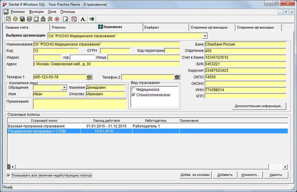Screen dimensions: 297x192
Task: Click the Изменить... button
Action: [250, 175]
